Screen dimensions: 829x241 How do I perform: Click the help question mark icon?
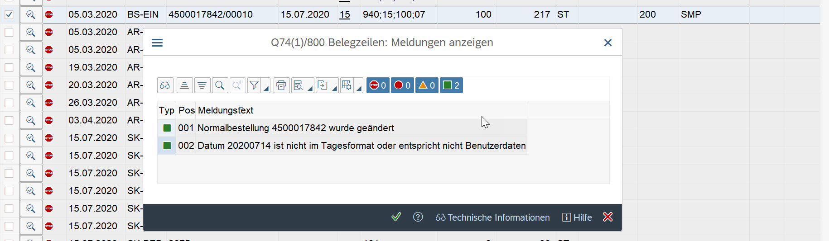[x=418, y=217]
